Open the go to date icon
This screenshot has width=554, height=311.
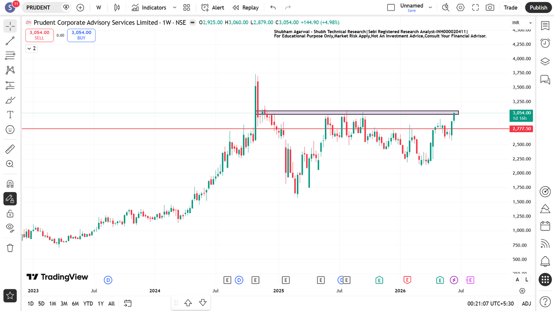(128, 303)
